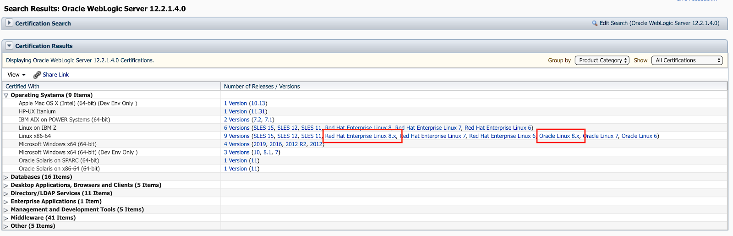Open the Windows 2019 version link
The image size is (733, 236).
click(x=260, y=144)
